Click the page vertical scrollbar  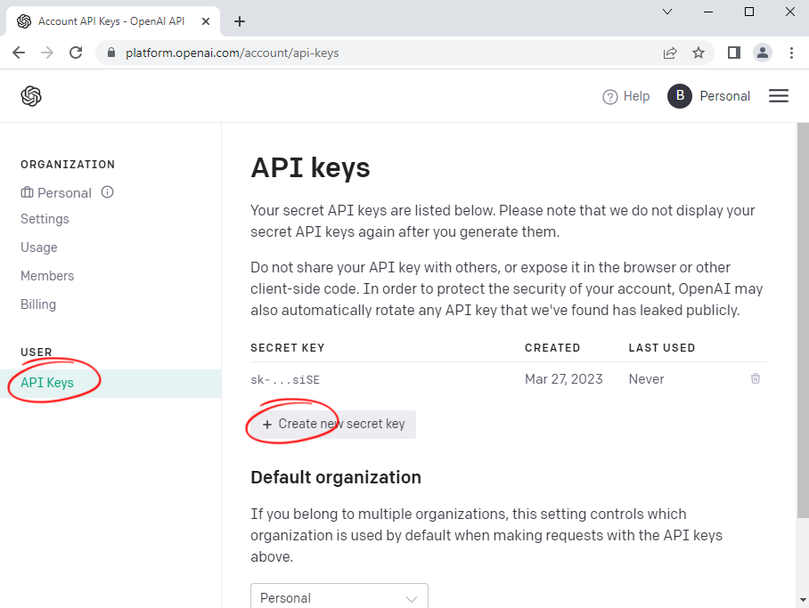click(803, 320)
